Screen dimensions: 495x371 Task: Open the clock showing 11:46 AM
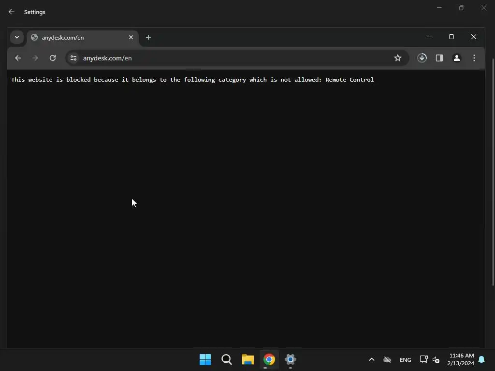(x=461, y=359)
